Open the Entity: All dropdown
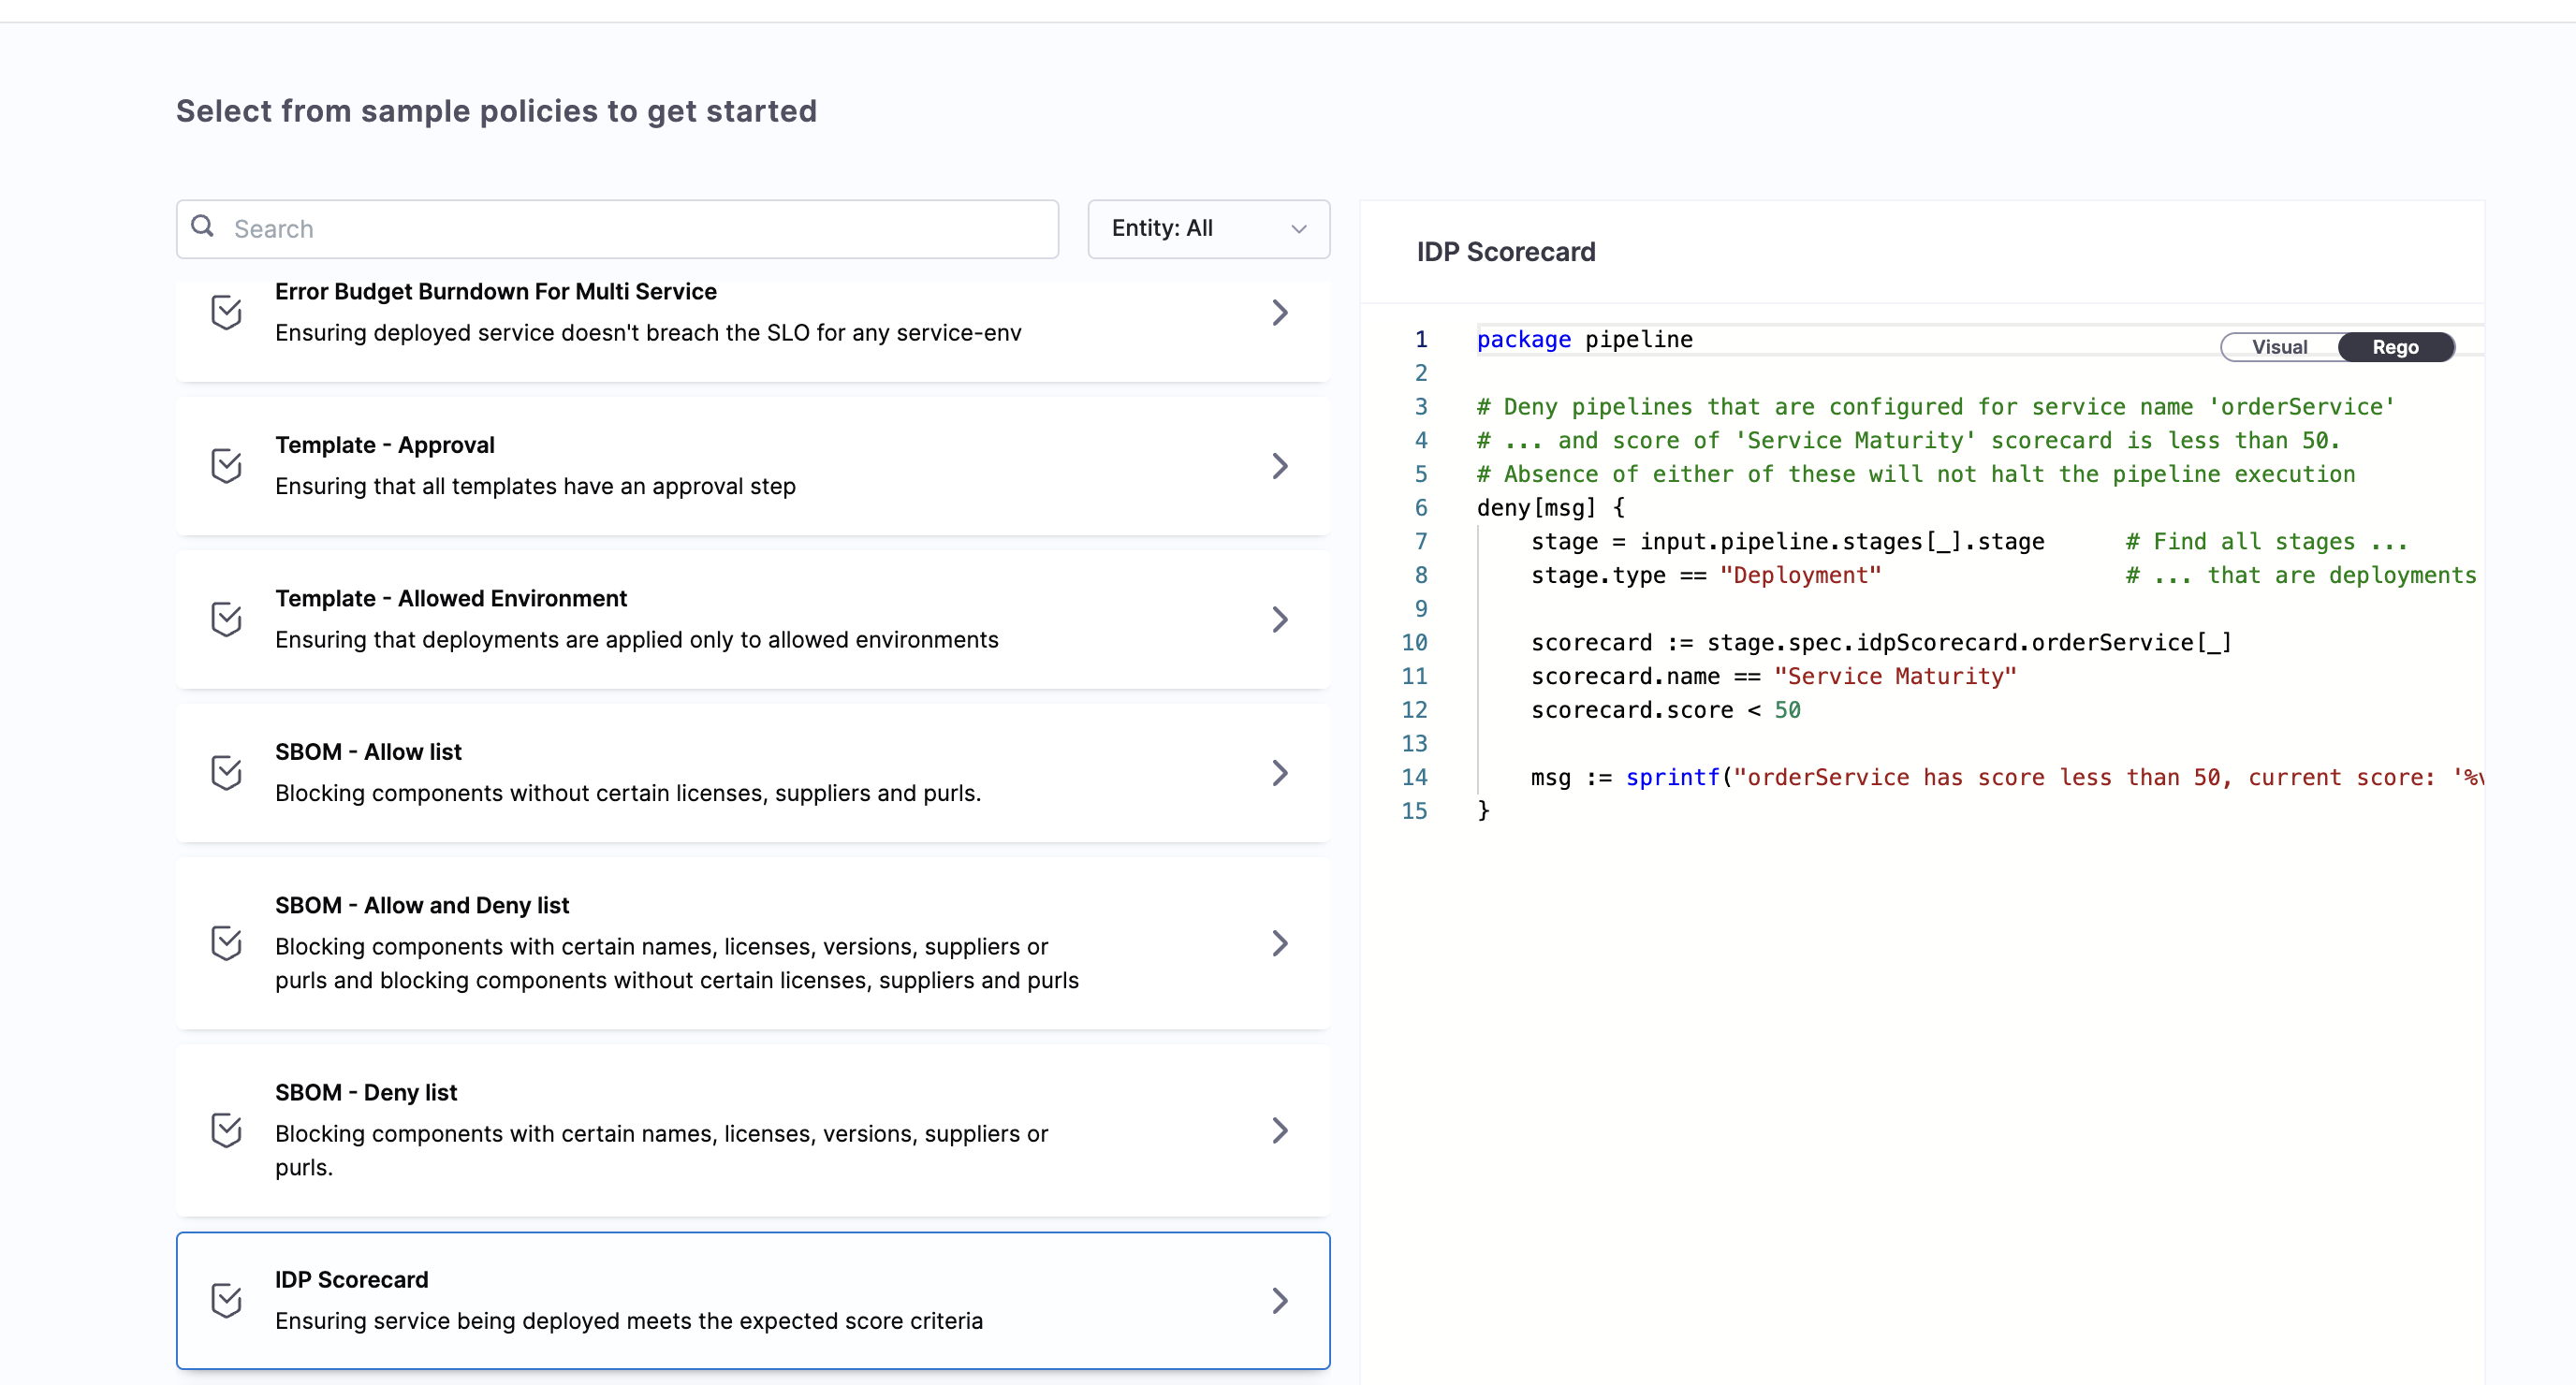Screen dimensions: 2576x1385 [x=1208, y=229]
